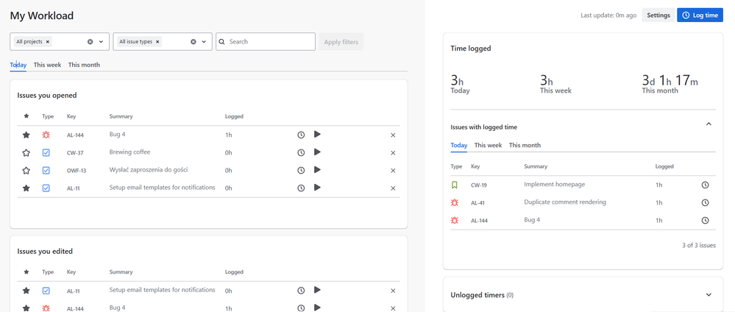Click bug icon for AL-41
735x312 pixels.
coord(454,202)
